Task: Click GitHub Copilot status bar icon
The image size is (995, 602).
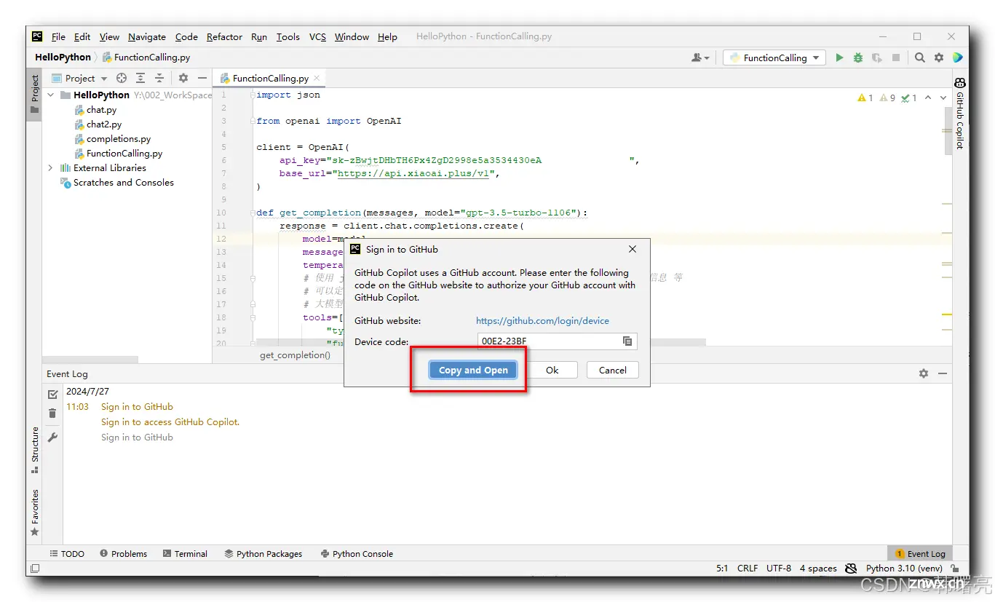Action: point(851,569)
